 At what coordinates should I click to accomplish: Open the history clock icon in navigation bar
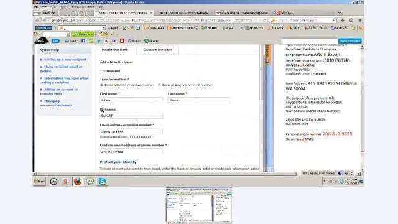(351, 20)
